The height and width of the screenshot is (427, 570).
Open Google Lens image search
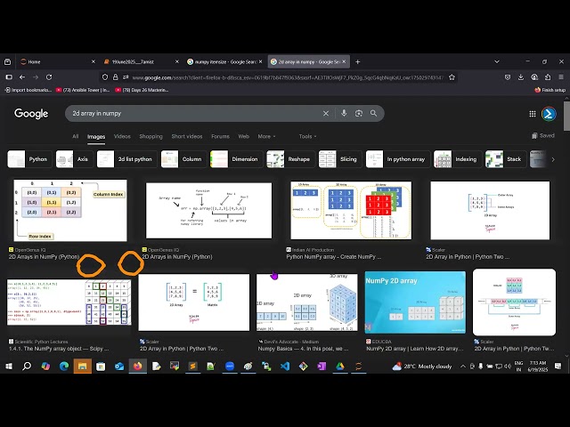359,113
